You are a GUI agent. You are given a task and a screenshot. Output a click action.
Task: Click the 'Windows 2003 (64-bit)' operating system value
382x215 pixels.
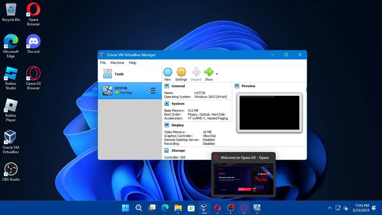(210, 97)
